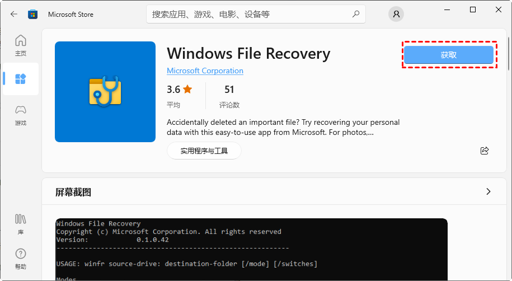Open the command-line screenshot thumbnail
The image size is (512, 281).
coord(251,250)
